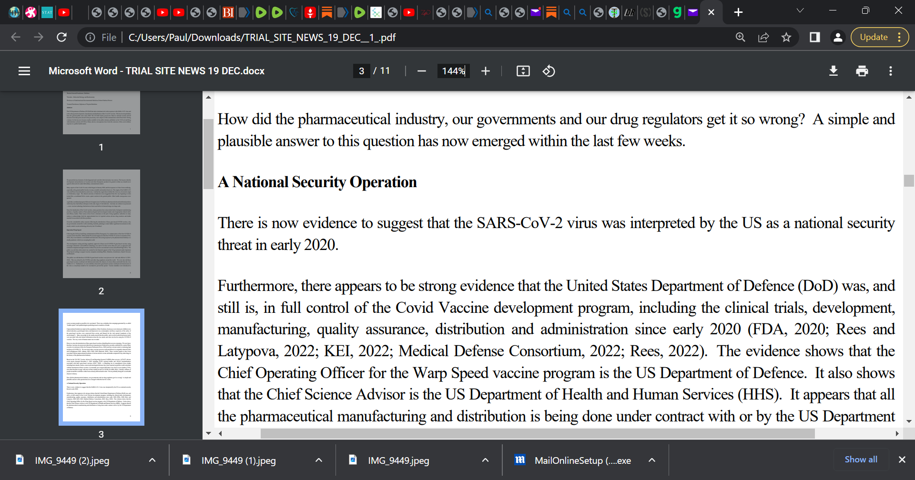Share this page

(x=763, y=37)
